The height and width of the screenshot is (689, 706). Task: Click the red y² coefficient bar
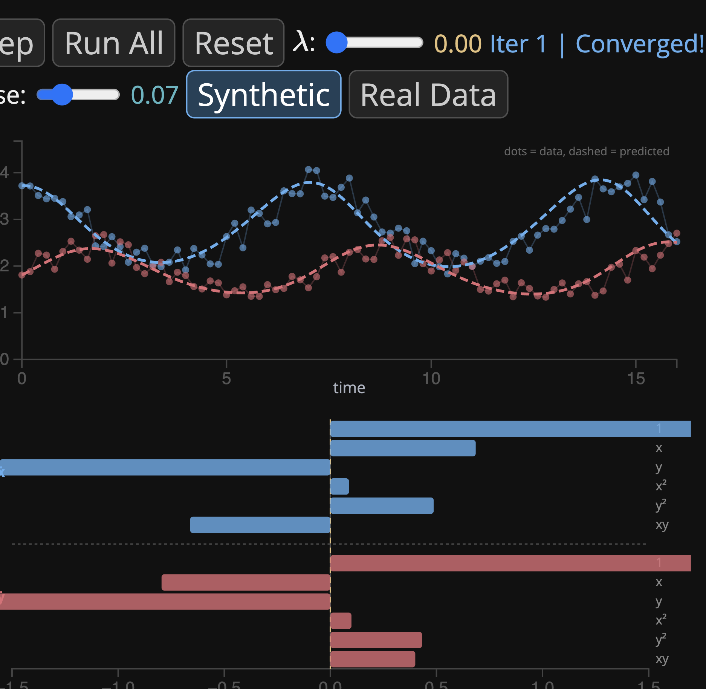(x=376, y=640)
